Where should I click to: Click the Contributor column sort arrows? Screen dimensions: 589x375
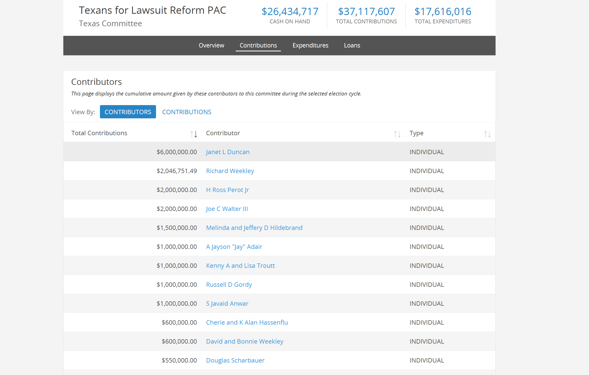pyautogui.click(x=397, y=134)
